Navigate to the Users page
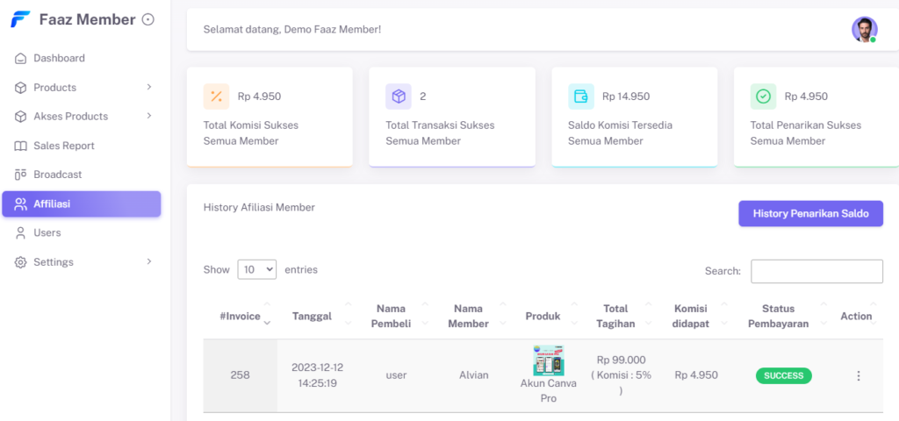 [47, 232]
